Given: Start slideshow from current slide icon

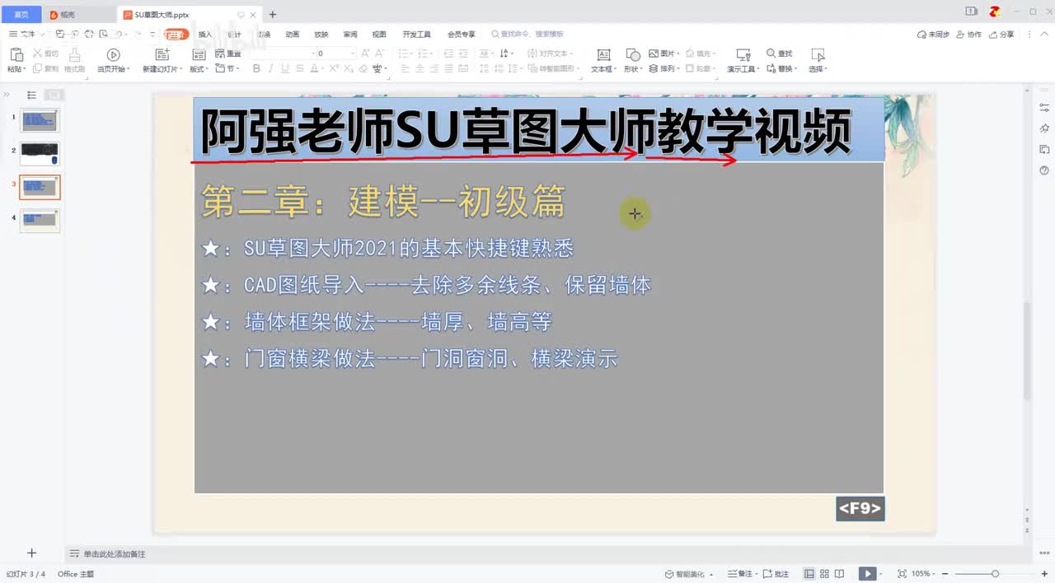Looking at the screenshot, I should [x=114, y=54].
